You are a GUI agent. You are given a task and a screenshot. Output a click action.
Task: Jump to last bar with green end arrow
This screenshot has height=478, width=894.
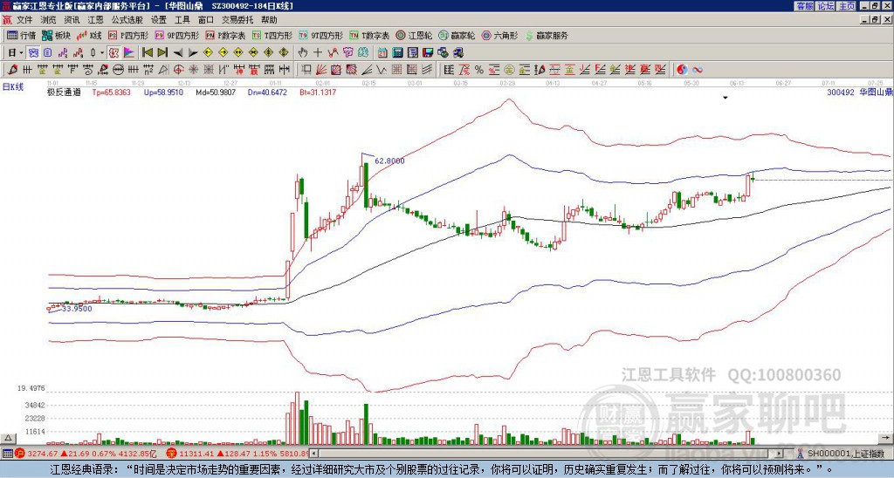[162, 53]
